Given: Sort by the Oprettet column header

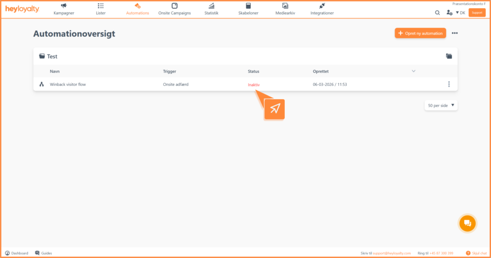Looking at the screenshot, I should (321, 71).
